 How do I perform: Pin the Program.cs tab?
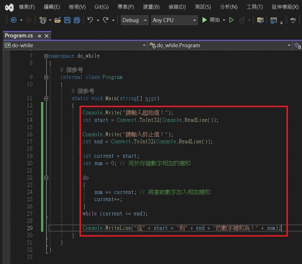[x=39, y=36]
